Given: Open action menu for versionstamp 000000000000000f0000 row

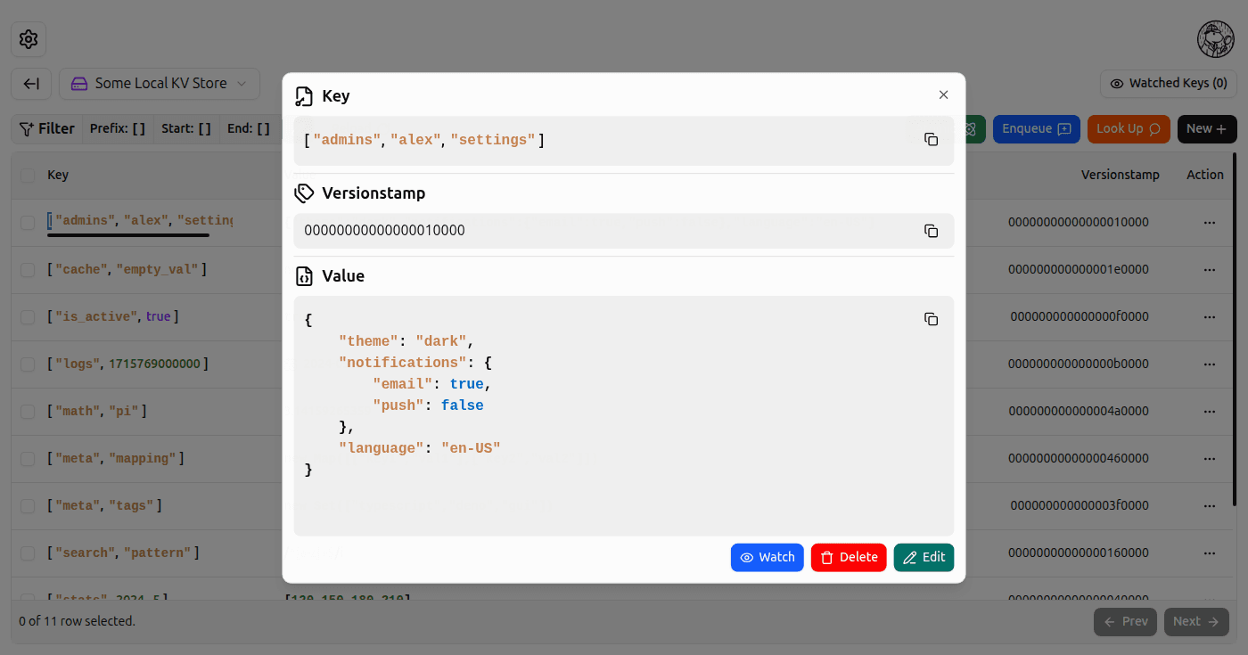Looking at the screenshot, I should [x=1210, y=317].
